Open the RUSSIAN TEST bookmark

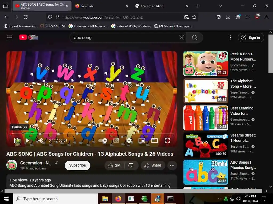click(53, 26)
